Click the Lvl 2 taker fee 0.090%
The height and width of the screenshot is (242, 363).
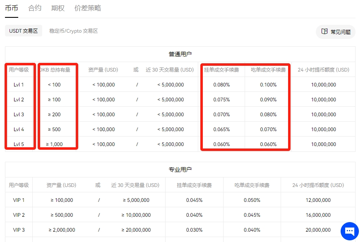coord(268,99)
